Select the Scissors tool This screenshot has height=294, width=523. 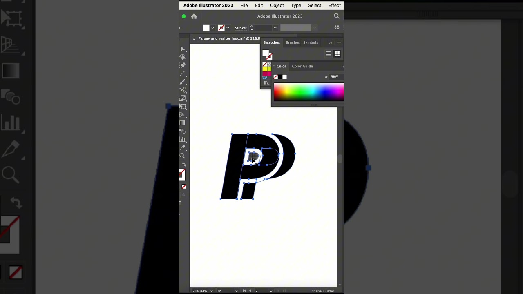pos(183,90)
